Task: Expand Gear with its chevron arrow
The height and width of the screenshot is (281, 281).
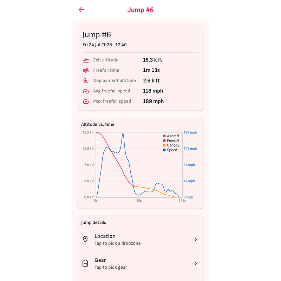Action: (196, 263)
